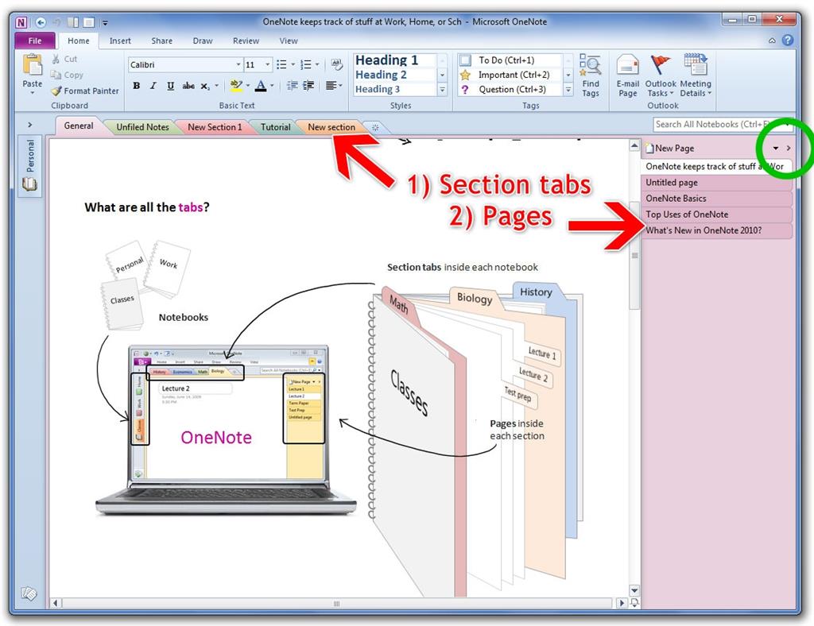Toggle bold formatting
Image resolution: width=814 pixels, height=626 pixels.
tap(136, 85)
